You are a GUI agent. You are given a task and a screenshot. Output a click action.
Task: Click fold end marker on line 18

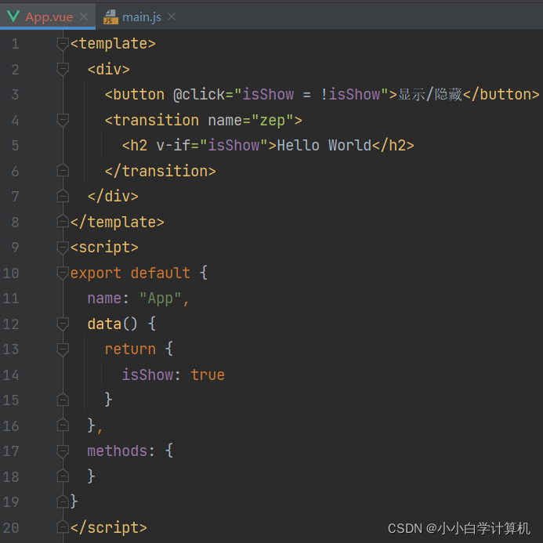[63, 476]
